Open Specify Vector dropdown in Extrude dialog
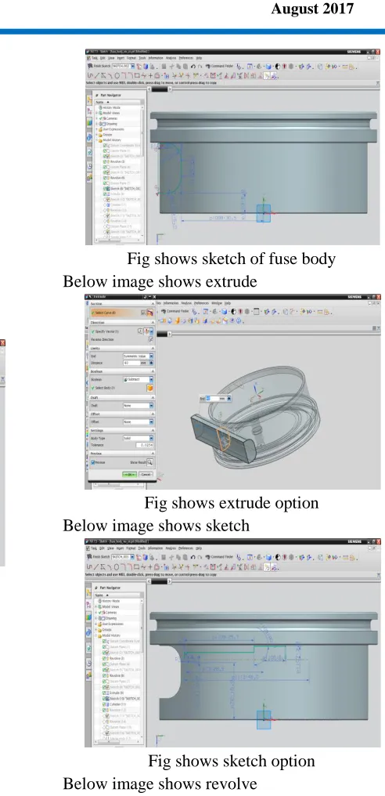The width and height of the screenshot is (385, 796). (151, 331)
